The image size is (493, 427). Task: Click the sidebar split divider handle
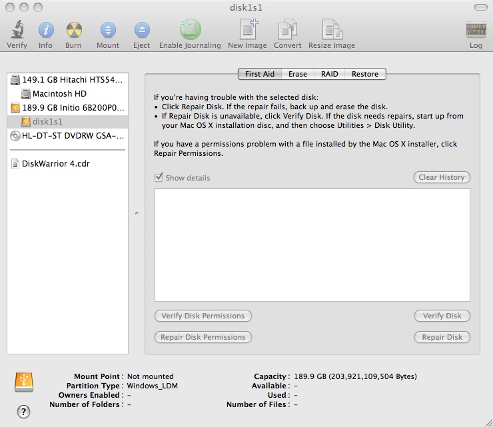coord(137,213)
